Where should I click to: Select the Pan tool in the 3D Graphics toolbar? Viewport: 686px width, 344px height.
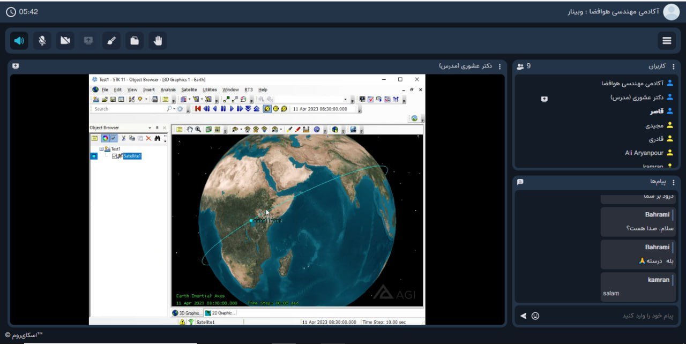189,129
